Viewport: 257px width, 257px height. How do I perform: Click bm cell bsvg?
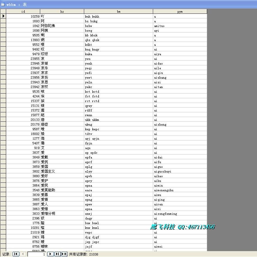pyautogui.click(x=119, y=31)
